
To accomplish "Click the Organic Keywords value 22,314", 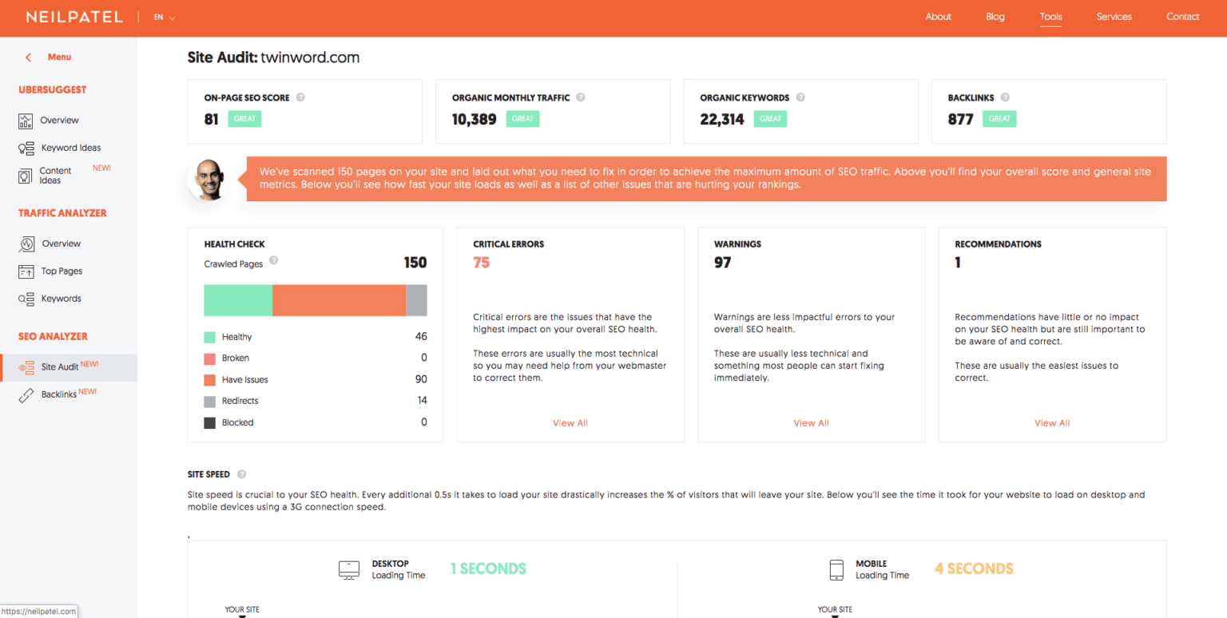I will click(722, 120).
